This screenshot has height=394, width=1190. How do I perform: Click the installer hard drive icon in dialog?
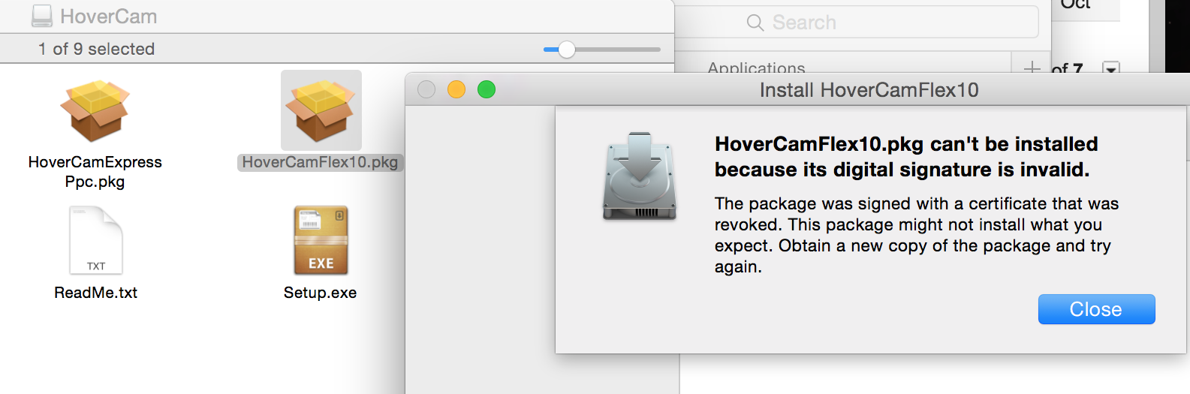click(640, 176)
